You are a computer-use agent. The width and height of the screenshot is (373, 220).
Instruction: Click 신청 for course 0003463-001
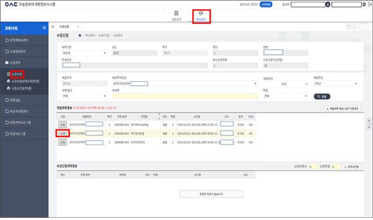[x=63, y=125]
